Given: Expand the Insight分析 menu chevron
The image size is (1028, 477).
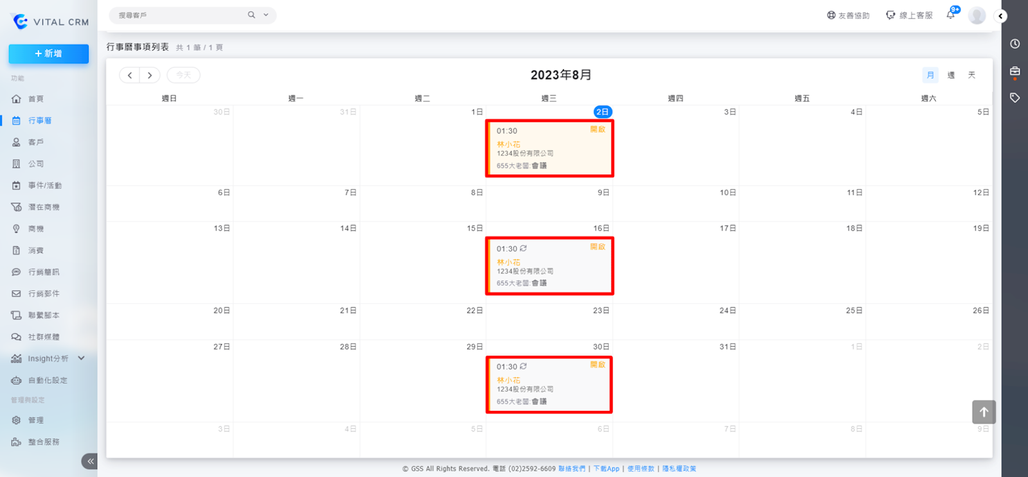Looking at the screenshot, I should click(x=81, y=358).
